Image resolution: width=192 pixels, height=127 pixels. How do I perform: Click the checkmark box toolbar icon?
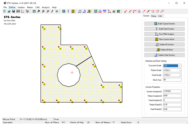(x=57, y=11)
